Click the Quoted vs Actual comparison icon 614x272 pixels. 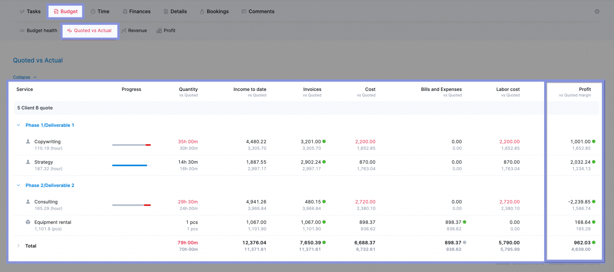pos(69,30)
